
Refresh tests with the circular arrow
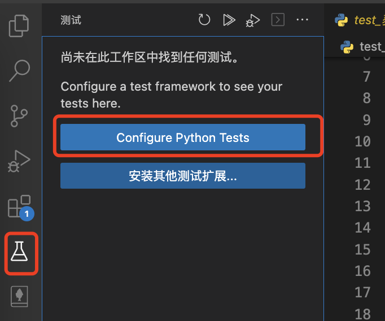coord(204,20)
